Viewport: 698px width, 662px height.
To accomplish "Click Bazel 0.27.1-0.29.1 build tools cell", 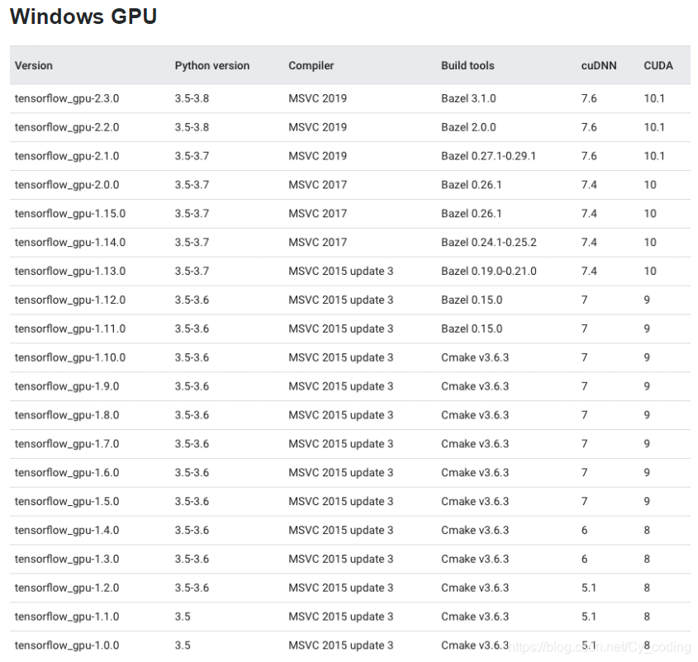I will point(488,156).
